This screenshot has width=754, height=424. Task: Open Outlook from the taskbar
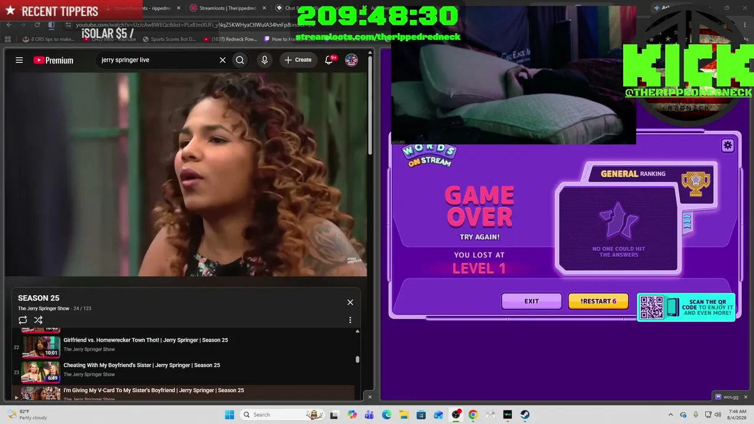point(438,415)
